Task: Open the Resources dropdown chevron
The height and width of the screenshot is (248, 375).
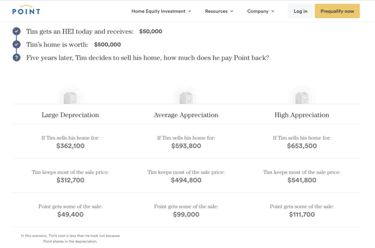Action: [x=231, y=11]
